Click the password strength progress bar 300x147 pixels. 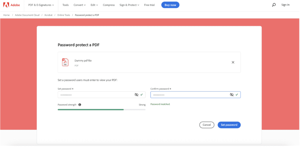click(102, 109)
